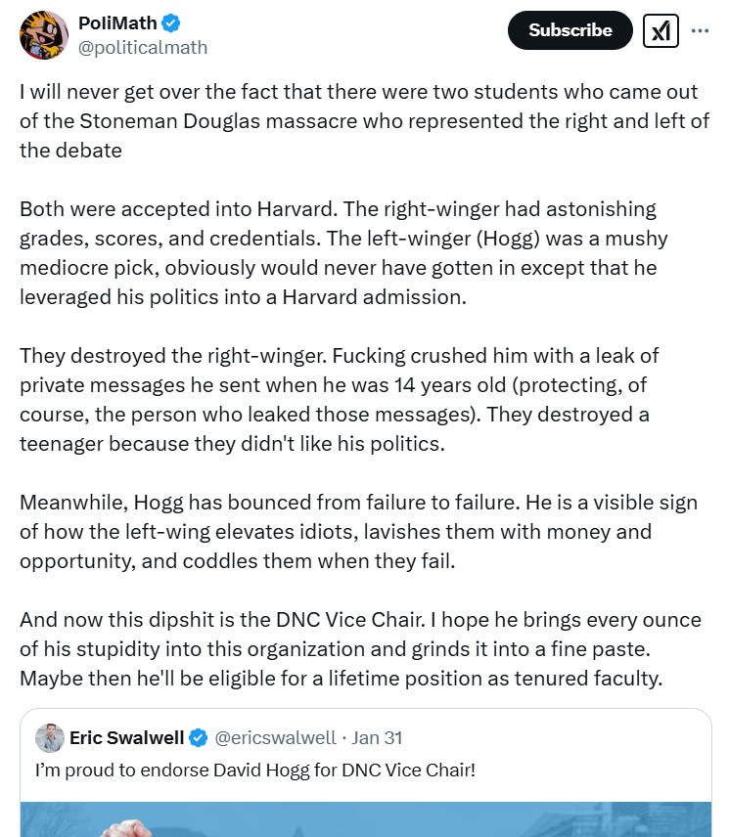
Task: Visit the @ericswalwell handle
Action: [275, 737]
